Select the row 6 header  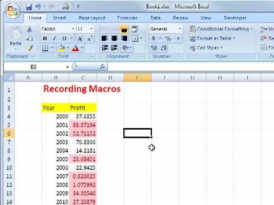click(9, 133)
